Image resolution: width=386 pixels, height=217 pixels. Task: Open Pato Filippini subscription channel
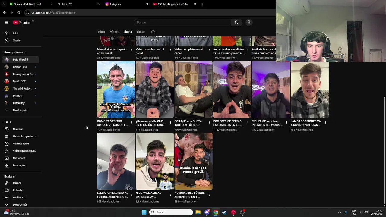tap(21, 60)
